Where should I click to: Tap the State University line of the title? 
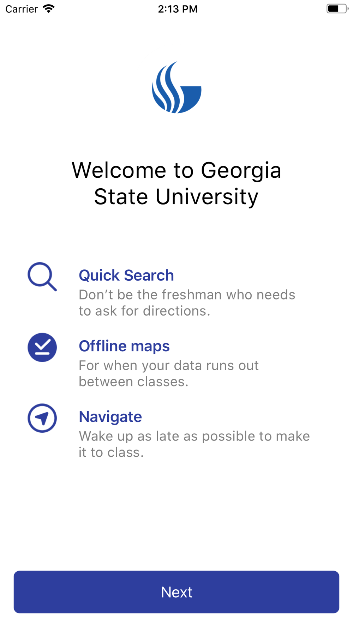(176, 196)
